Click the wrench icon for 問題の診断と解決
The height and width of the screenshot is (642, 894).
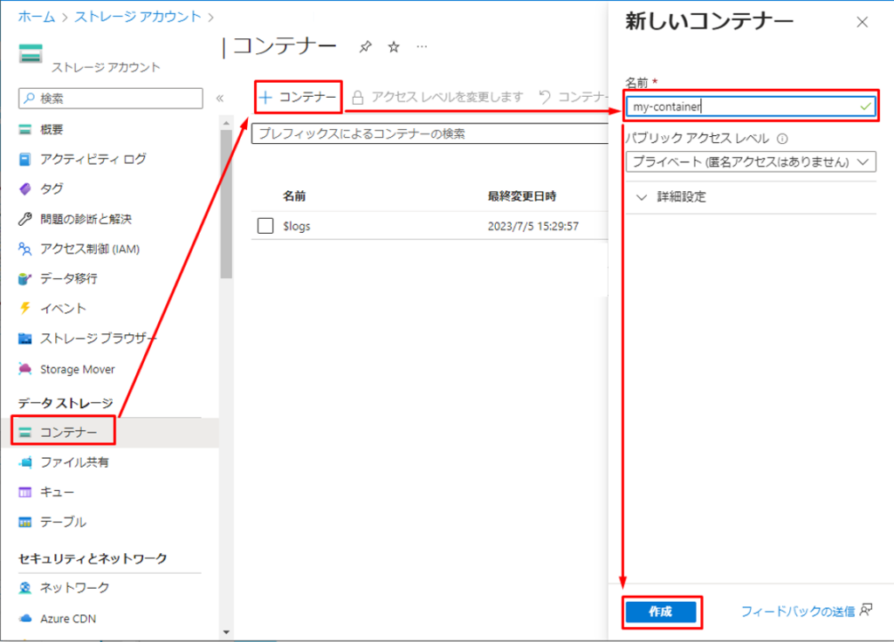25,219
